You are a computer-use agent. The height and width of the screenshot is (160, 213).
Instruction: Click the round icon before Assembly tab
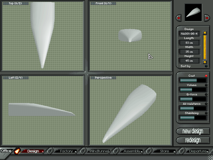click(x=116, y=151)
